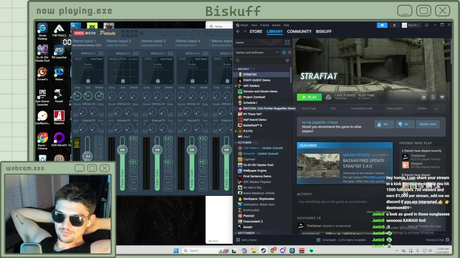Open Steam notifications bell
Screen dimensions: 460x258
point(394,25)
